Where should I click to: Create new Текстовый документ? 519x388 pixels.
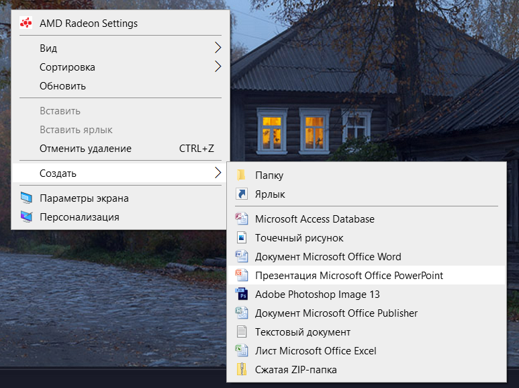(x=367, y=332)
